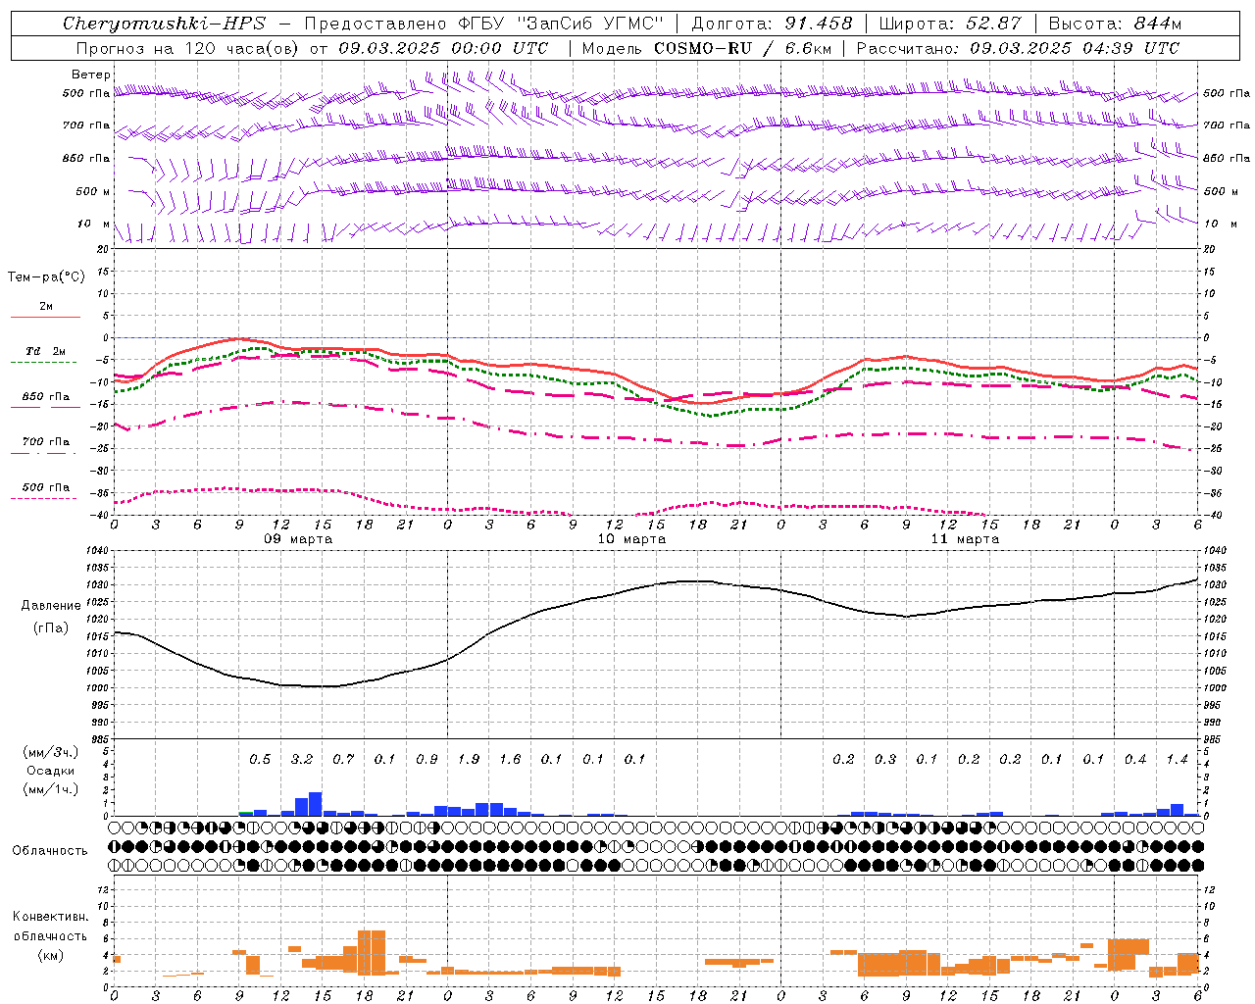Select the Долгота: 91.458 header value

pos(773,24)
